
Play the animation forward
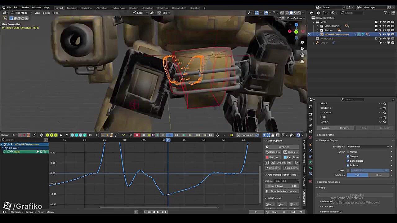158,212
